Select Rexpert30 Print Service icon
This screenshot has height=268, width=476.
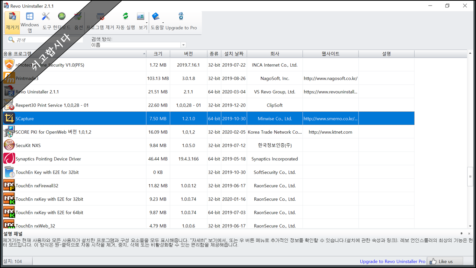coord(9,105)
